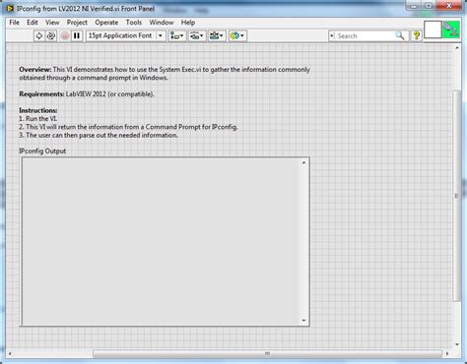The height and width of the screenshot is (364, 467).
Task: Maximize the Front Panel window
Action: 429,6
